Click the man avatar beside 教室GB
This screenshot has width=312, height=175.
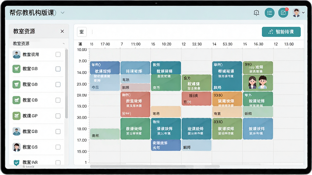pos(16,131)
